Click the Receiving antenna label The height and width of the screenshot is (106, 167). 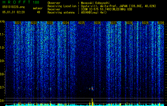pyautogui.click(x=61, y=12)
